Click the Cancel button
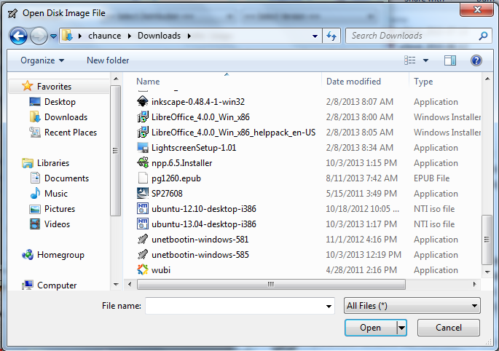Viewport: 499px width, 351px height. [x=449, y=328]
